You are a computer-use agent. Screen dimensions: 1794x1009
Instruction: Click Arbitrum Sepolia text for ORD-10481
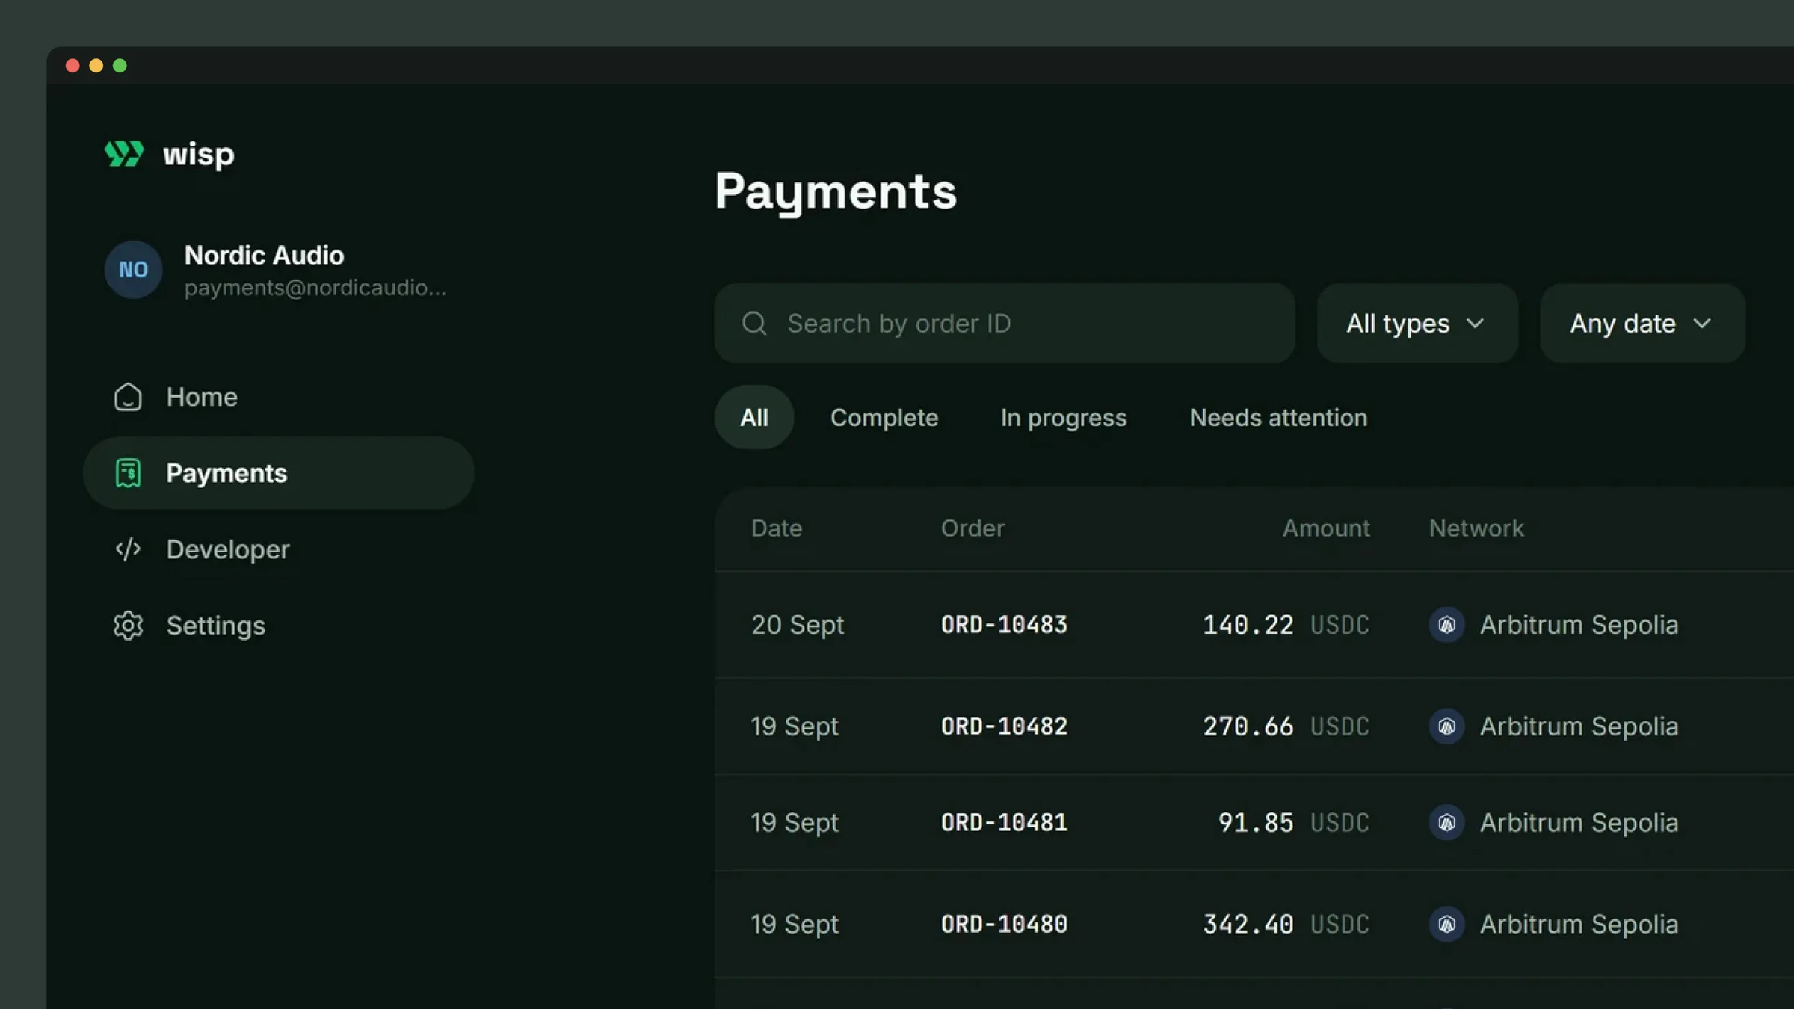[1579, 823]
